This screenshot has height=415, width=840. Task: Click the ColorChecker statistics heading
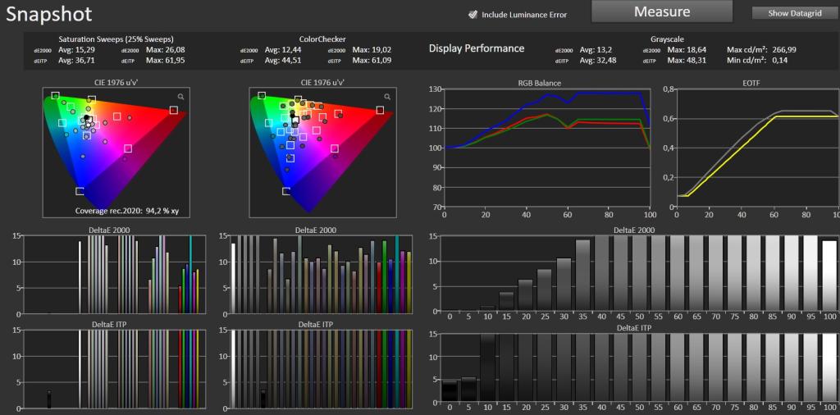coord(322,39)
